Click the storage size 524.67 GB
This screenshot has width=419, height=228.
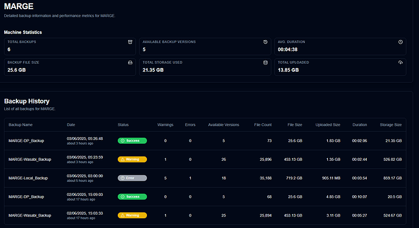coord(392,215)
